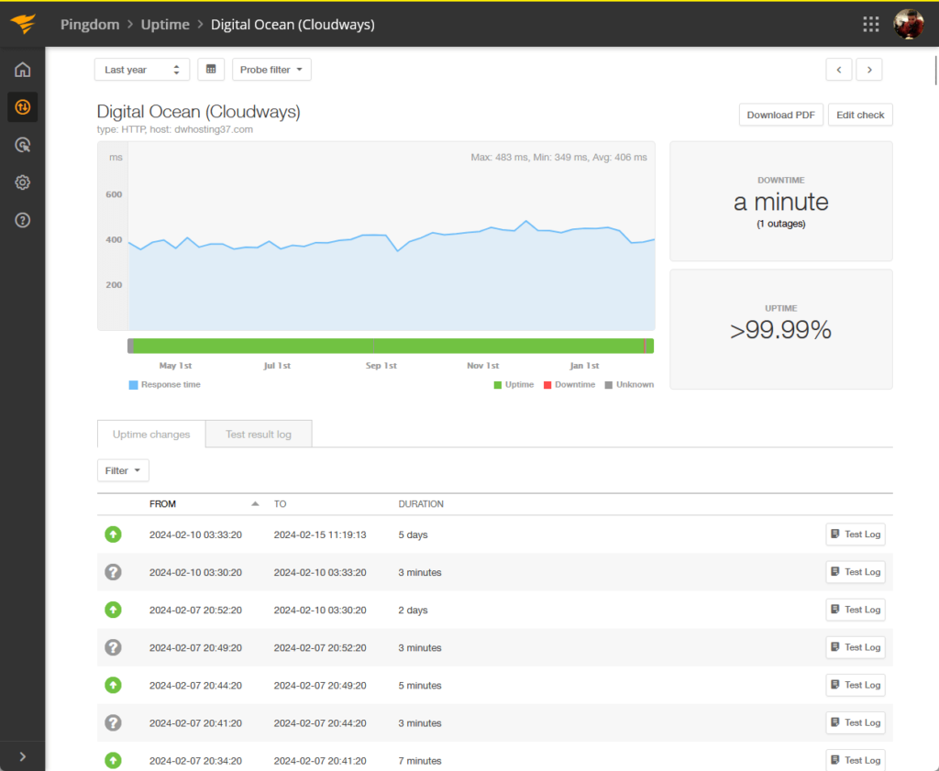Open the Filter dropdown above table
The width and height of the screenshot is (939, 771).
click(123, 470)
